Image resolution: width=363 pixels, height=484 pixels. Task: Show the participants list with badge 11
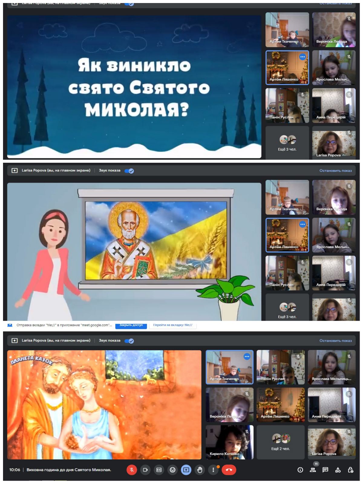pos(313,470)
